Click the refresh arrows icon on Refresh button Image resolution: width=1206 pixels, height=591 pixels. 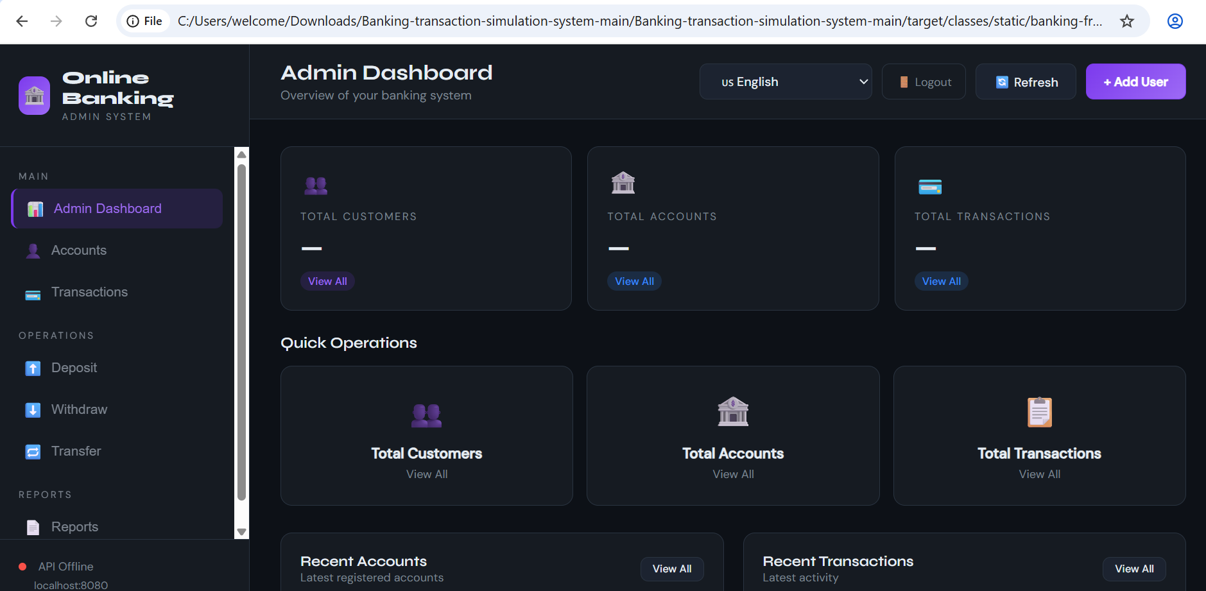click(x=1002, y=82)
